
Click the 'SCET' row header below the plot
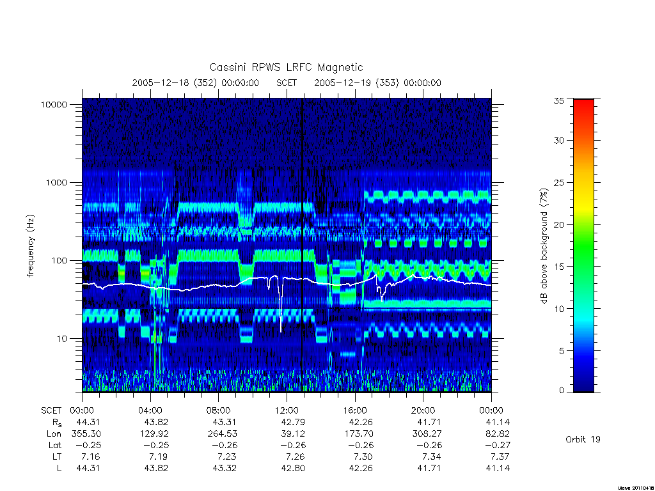tap(51, 411)
